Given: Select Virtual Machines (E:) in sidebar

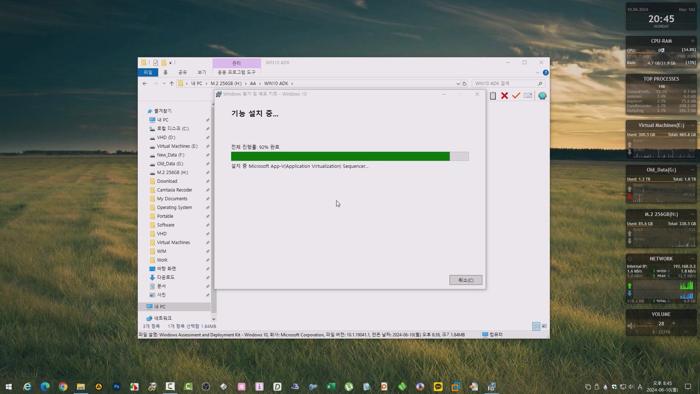Looking at the screenshot, I should 177,146.
